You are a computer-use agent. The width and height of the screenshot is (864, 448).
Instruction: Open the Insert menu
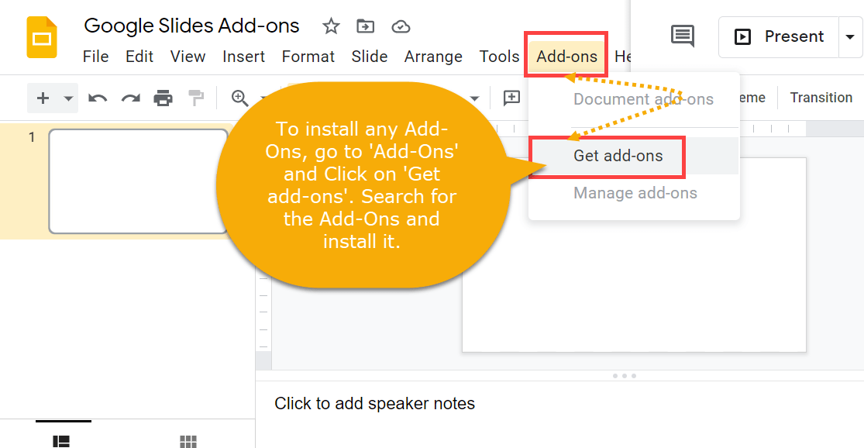tap(243, 57)
